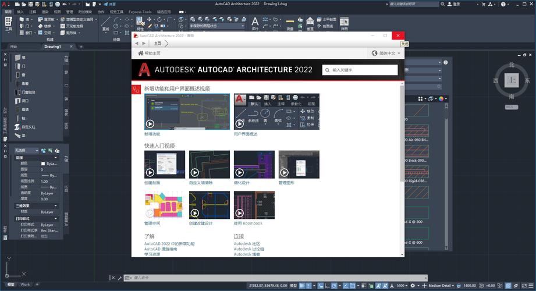Image resolution: width=536 pixels, height=291 pixels.
Task: Select the 自定义柱 custom column tool
Action: [x=24, y=127]
